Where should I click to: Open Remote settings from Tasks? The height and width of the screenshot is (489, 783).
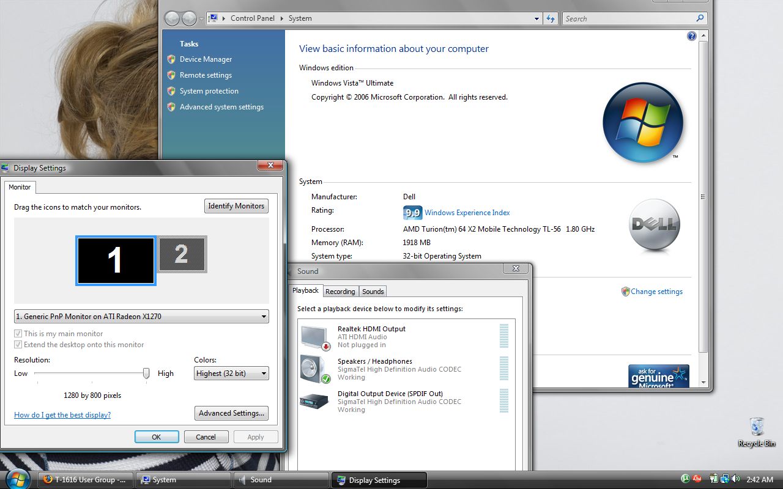(206, 75)
